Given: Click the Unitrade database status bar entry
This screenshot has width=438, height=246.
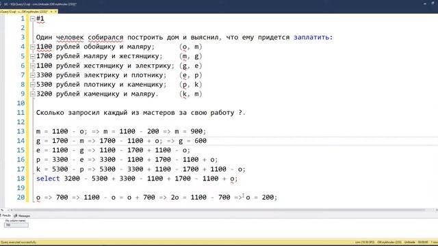Looking at the screenshot, I should click(x=409, y=242).
